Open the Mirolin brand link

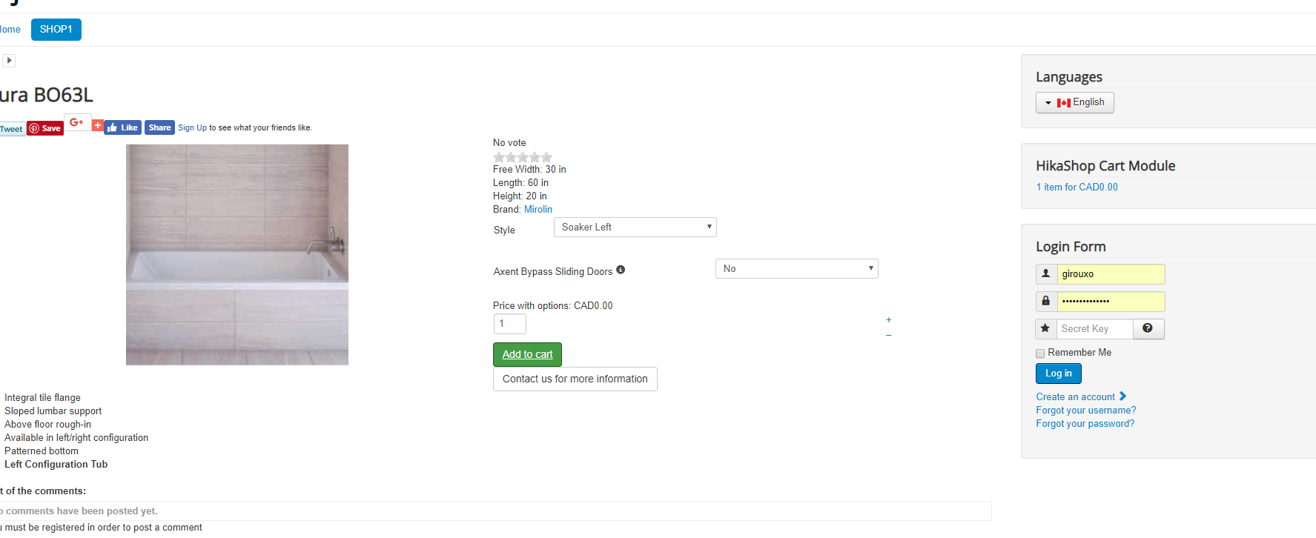pos(538,210)
